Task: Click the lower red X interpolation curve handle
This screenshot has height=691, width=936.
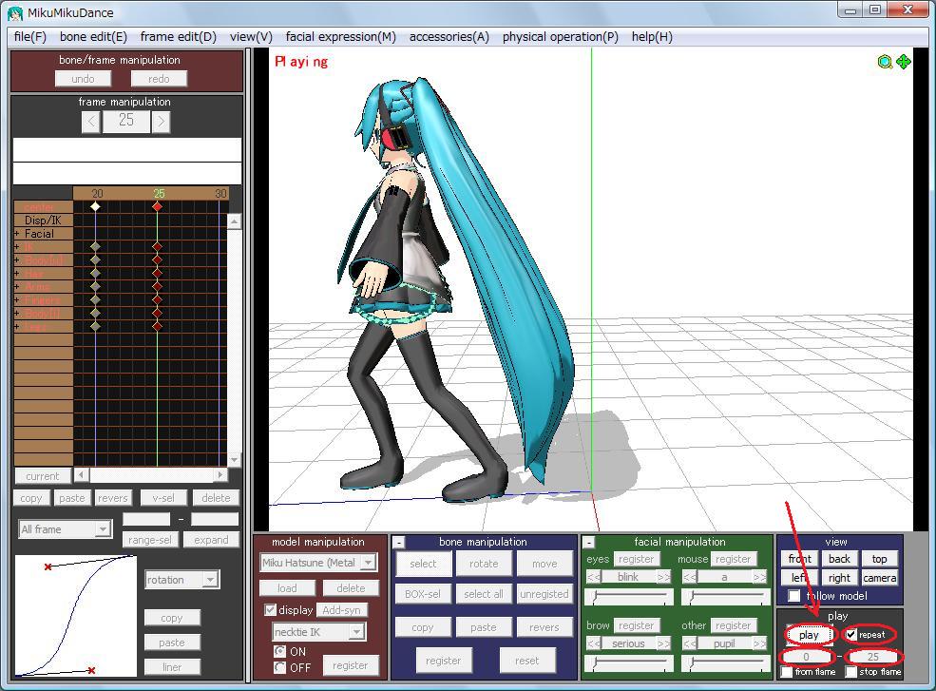Action: 91,670
